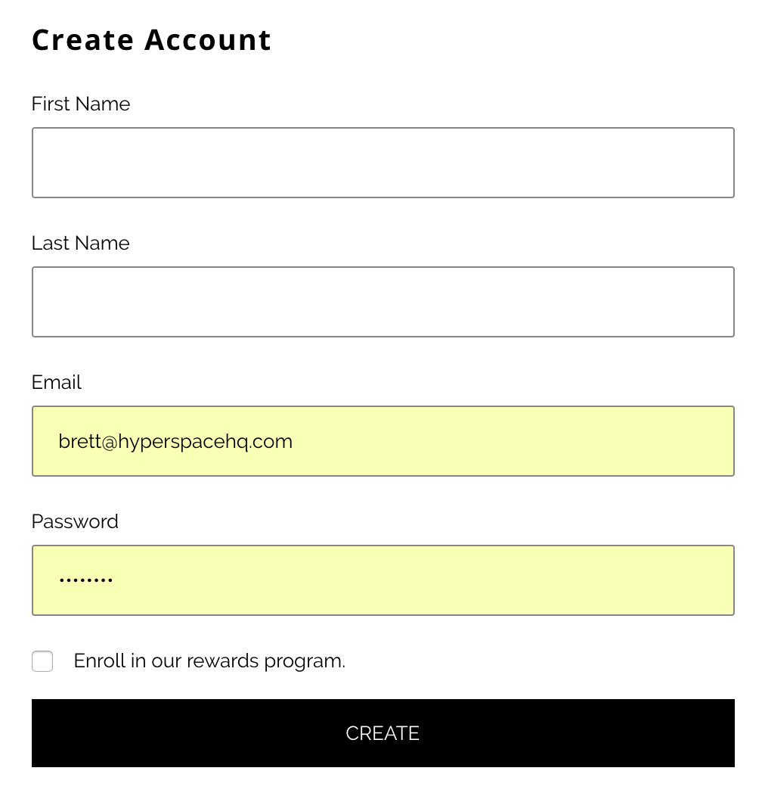This screenshot has width=762, height=802.
Task: Click "program." ending the checkbox label
Action: pyautogui.click(x=305, y=662)
